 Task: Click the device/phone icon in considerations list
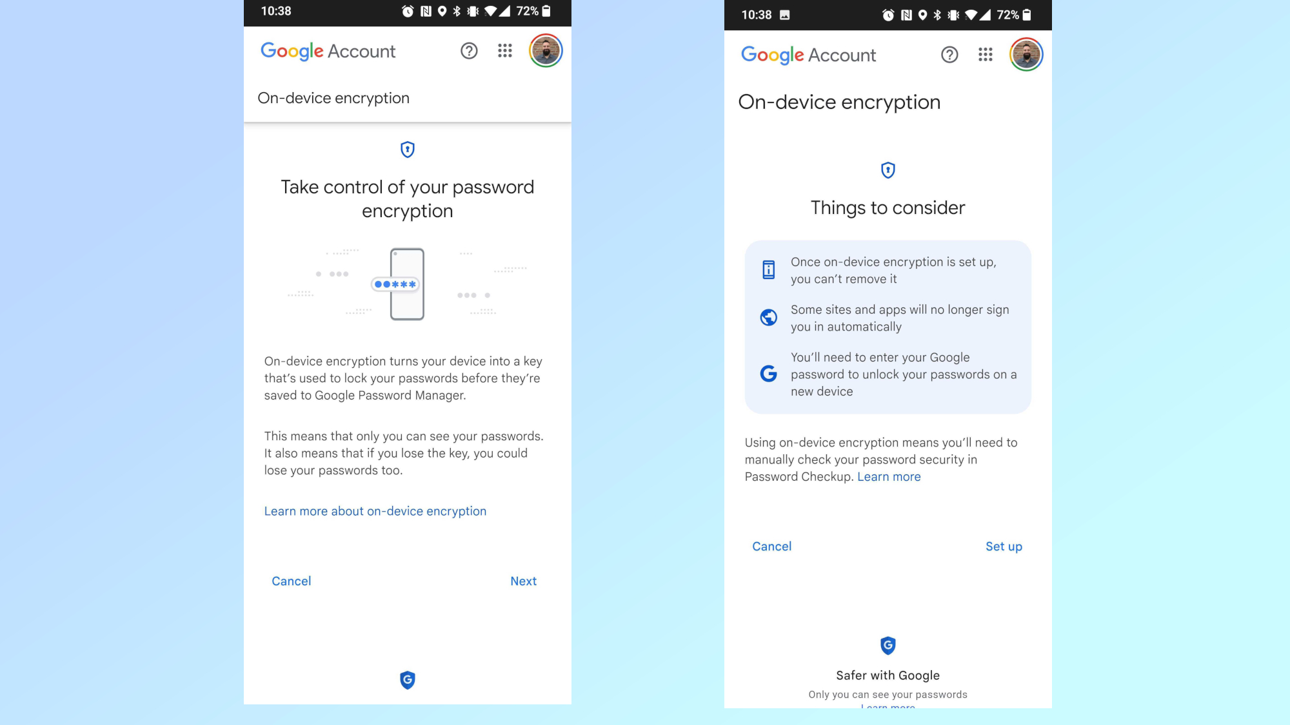tap(768, 270)
